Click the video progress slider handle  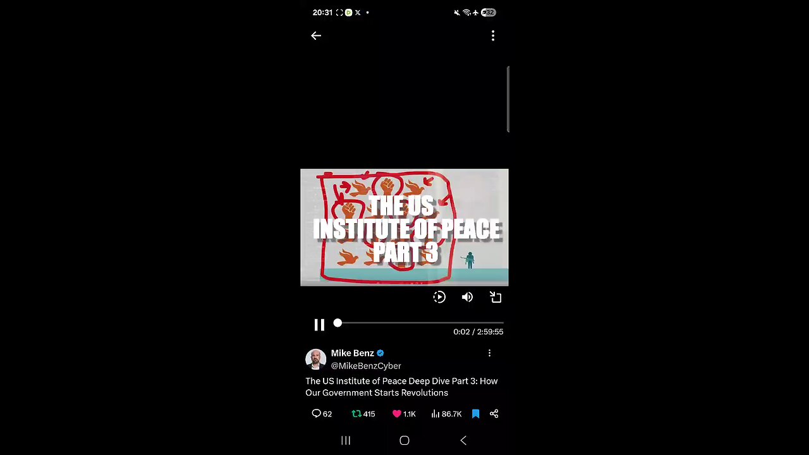[x=338, y=323]
